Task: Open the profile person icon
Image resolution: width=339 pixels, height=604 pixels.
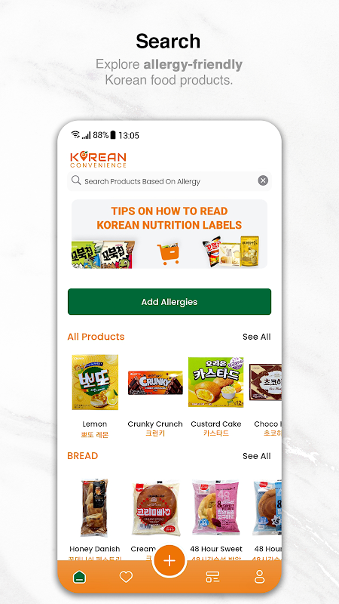Action: pyautogui.click(x=260, y=577)
